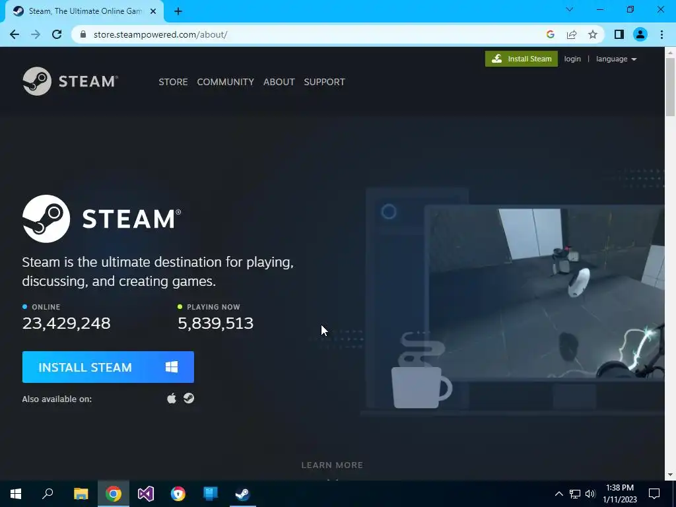Click the Steam logo in the page header
676x507 pixels.
click(x=70, y=81)
